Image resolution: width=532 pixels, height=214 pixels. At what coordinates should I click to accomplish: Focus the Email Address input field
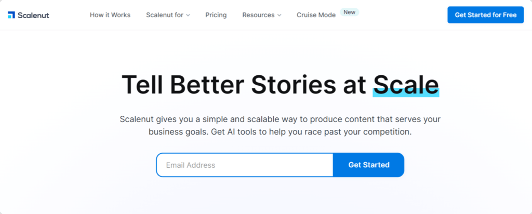click(244, 165)
